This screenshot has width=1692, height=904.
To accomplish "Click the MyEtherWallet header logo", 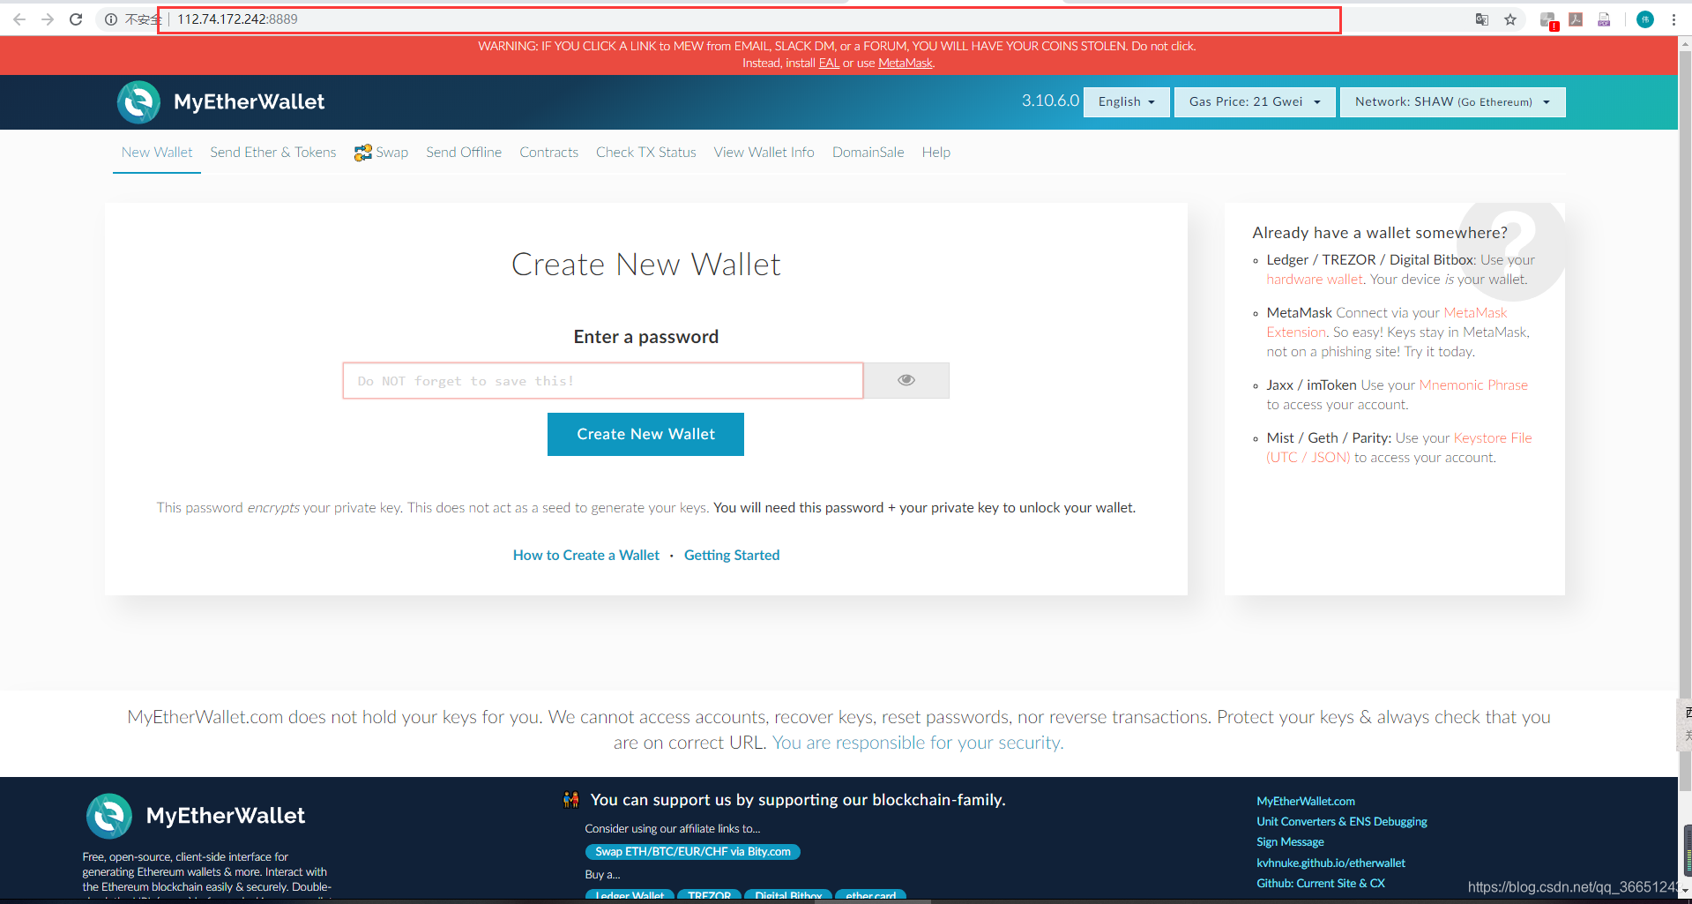I will point(220,102).
